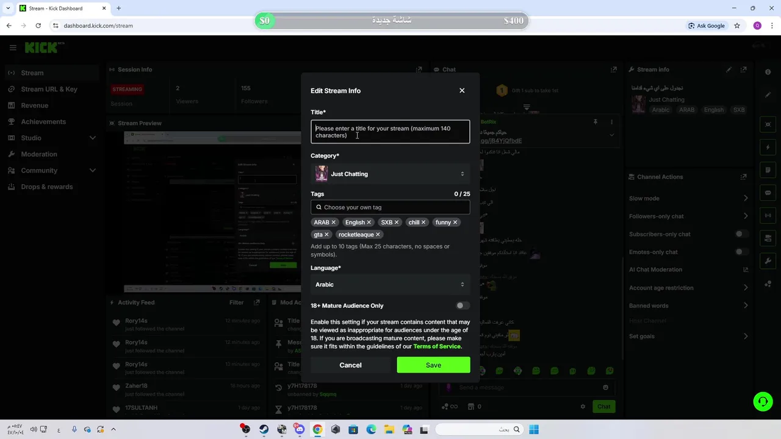Image resolution: width=781 pixels, height=439 pixels.
Task: Reload the browser page
Action: coord(38,26)
